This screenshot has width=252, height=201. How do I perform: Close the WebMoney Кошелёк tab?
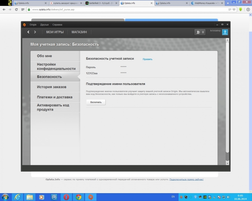tap(222, 3)
